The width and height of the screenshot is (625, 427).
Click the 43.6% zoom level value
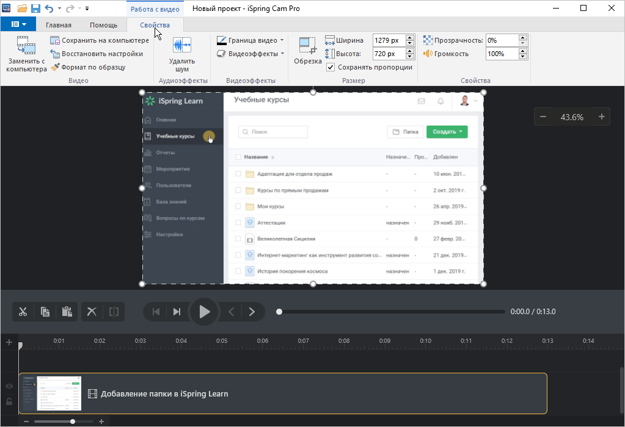(572, 117)
